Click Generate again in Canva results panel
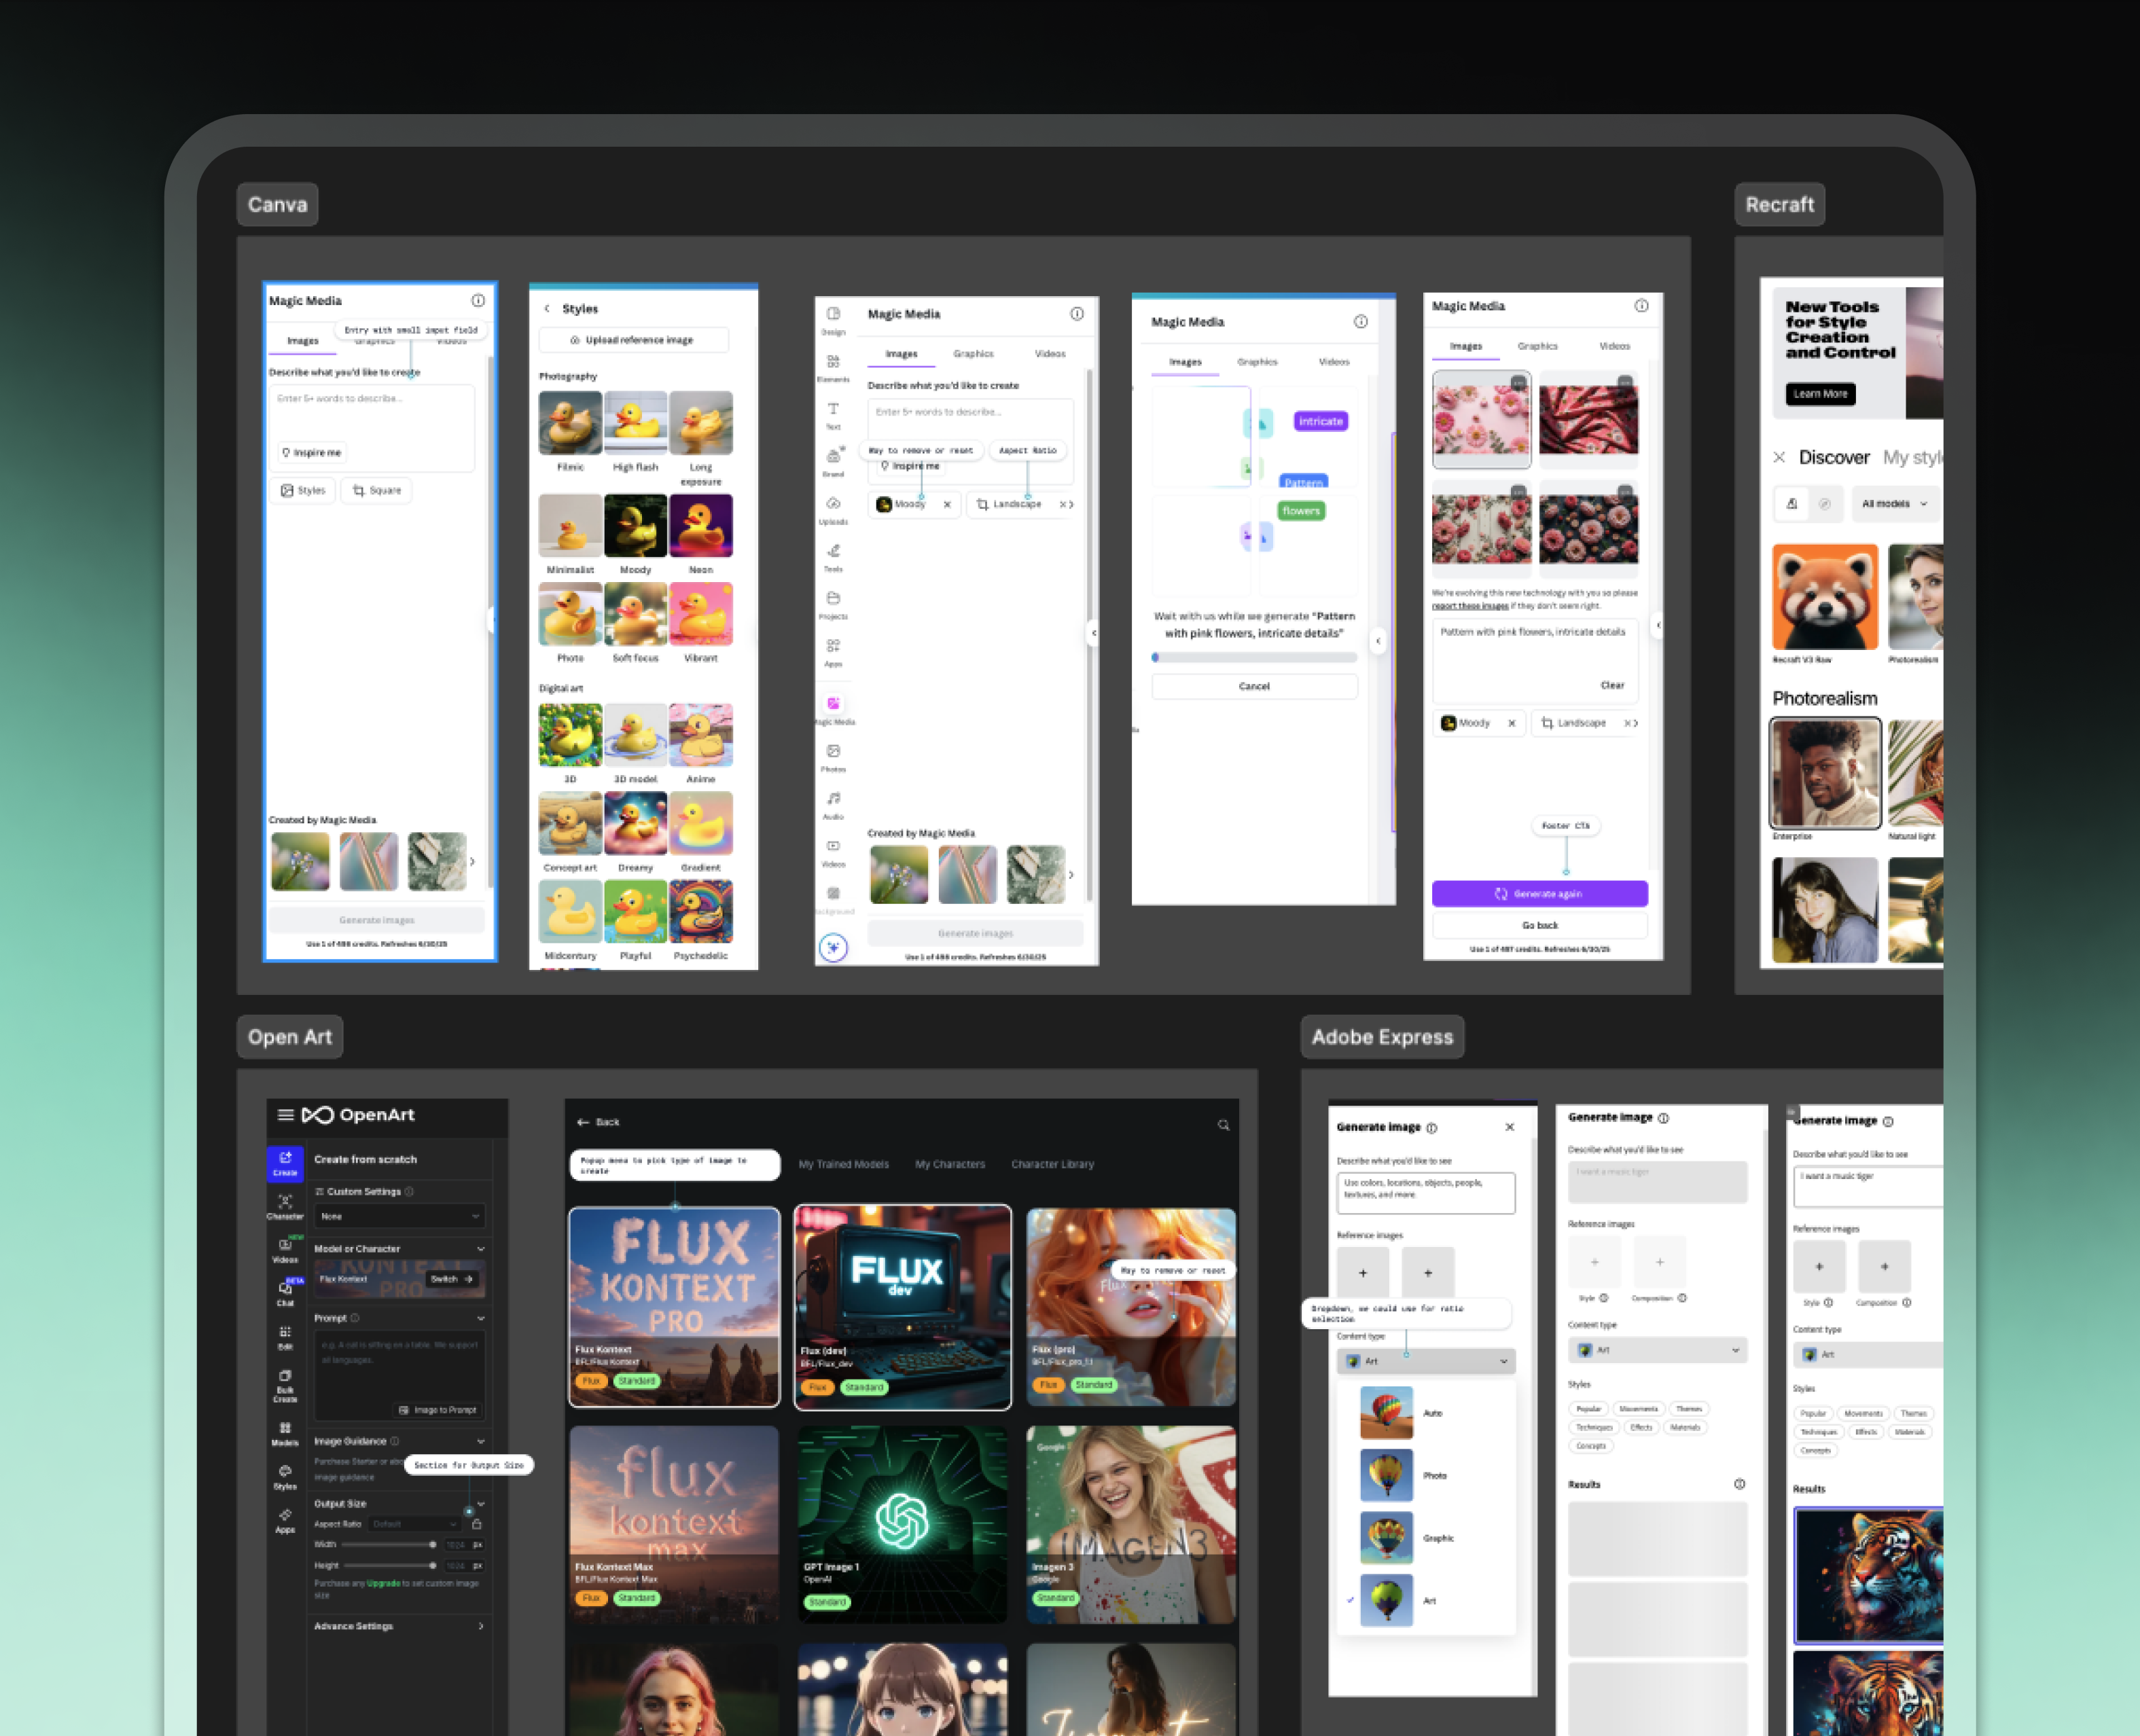2140x1736 pixels. point(1539,894)
